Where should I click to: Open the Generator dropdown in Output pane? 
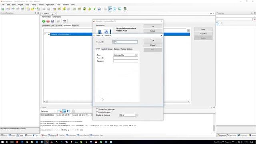click(56, 111)
